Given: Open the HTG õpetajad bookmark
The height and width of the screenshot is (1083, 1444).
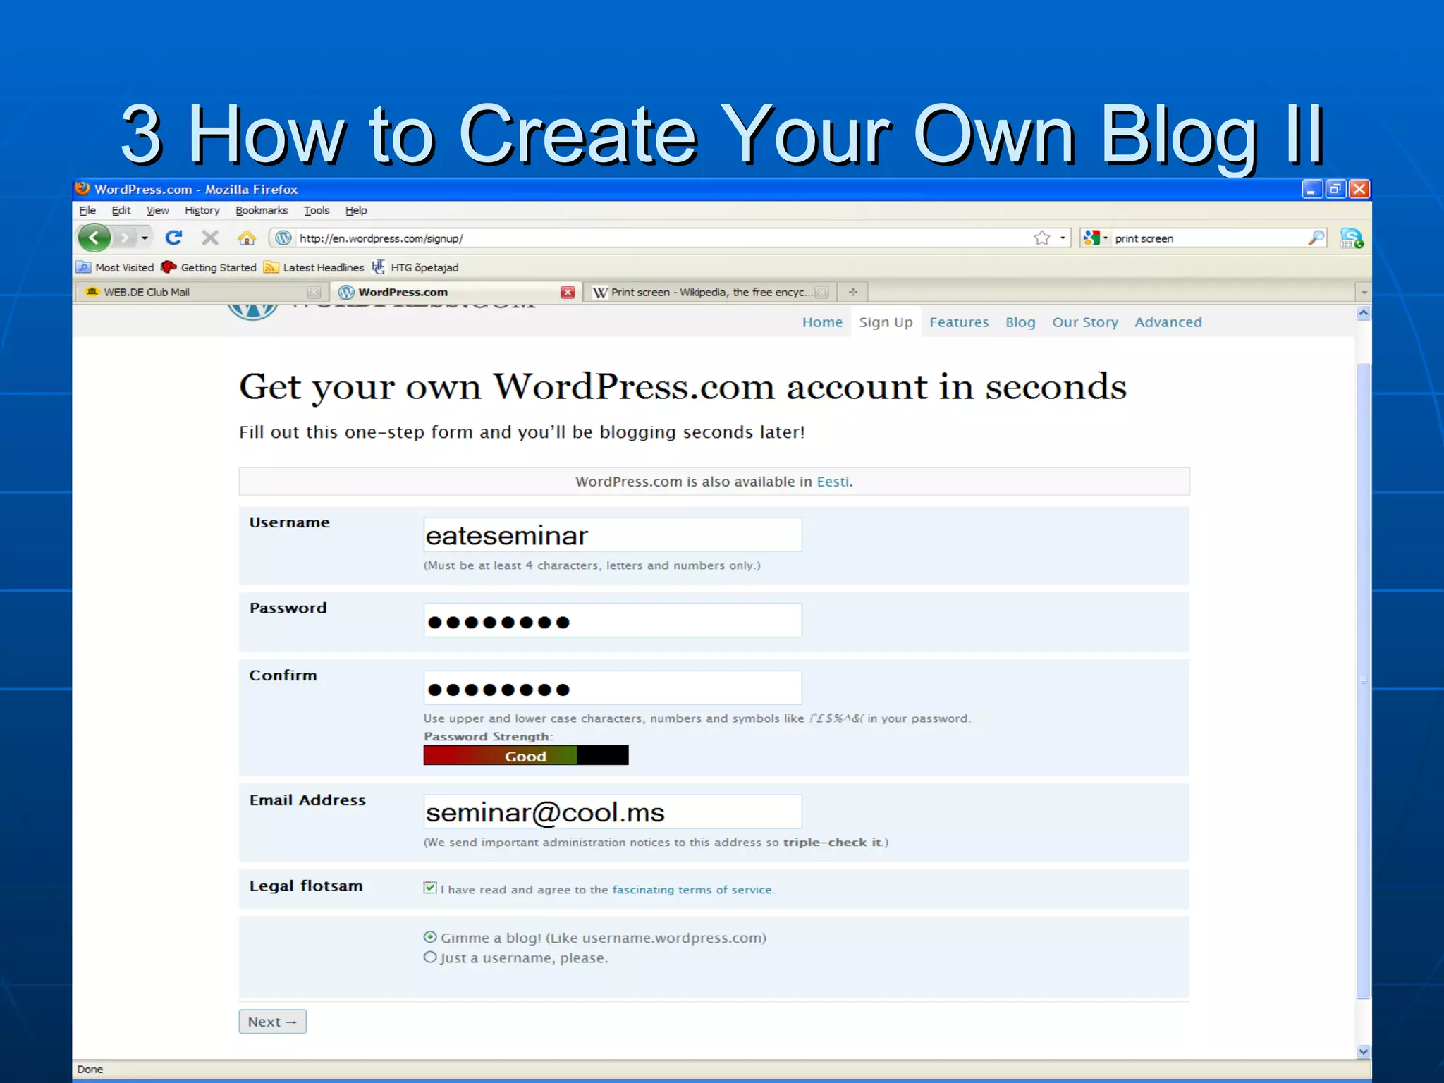Looking at the screenshot, I should coord(415,267).
